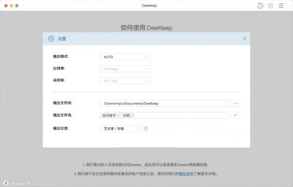Click the 输出文件名 label

63,115
